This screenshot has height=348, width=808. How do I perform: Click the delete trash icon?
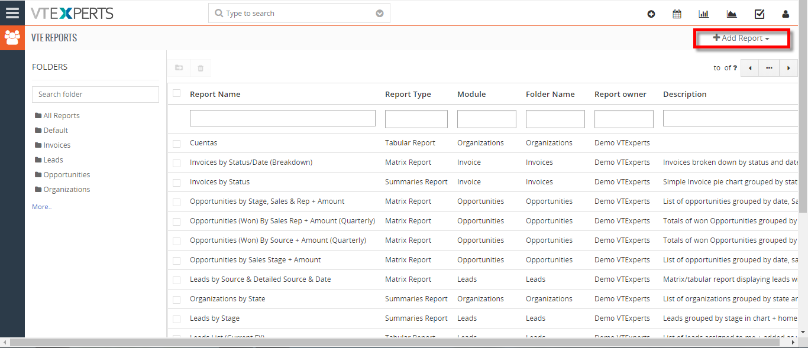click(201, 68)
